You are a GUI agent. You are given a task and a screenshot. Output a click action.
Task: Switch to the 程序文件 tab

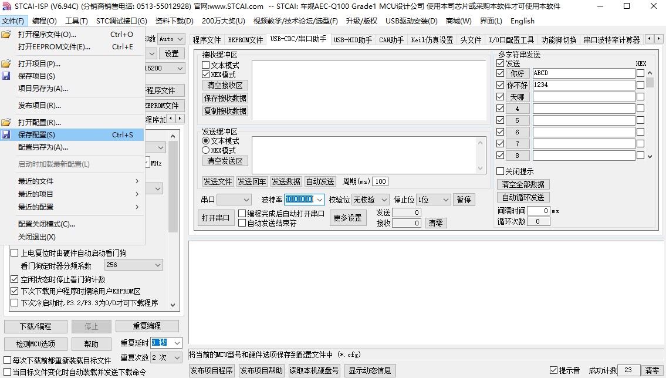click(207, 40)
